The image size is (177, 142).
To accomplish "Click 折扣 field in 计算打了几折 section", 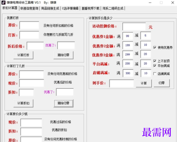I will (x=26, y=92).
